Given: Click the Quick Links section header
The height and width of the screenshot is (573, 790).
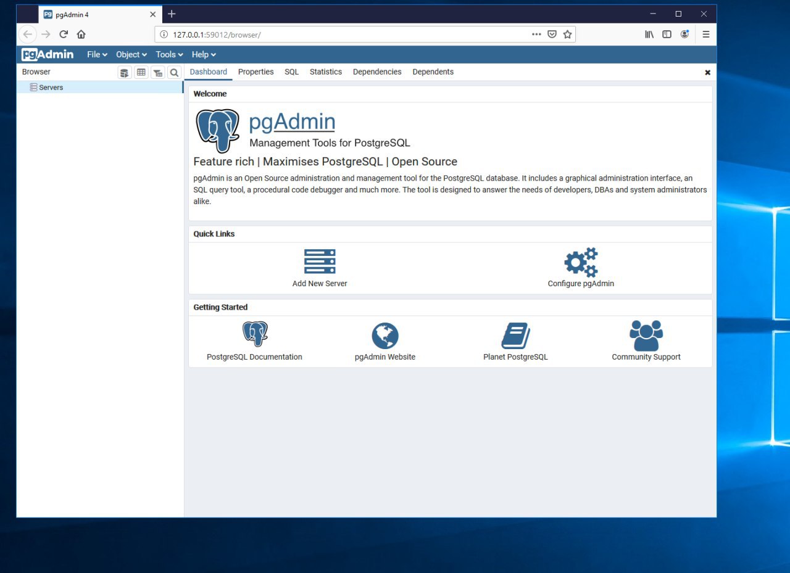Looking at the screenshot, I should click(x=214, y=234).
